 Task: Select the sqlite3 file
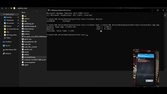[26, 65]
